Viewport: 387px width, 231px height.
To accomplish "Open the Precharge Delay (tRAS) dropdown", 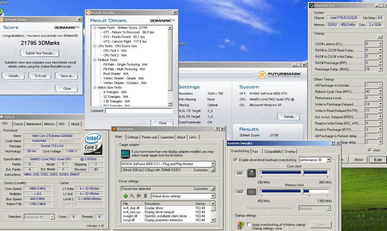I will pyautogui.click(x=380, y=69).
